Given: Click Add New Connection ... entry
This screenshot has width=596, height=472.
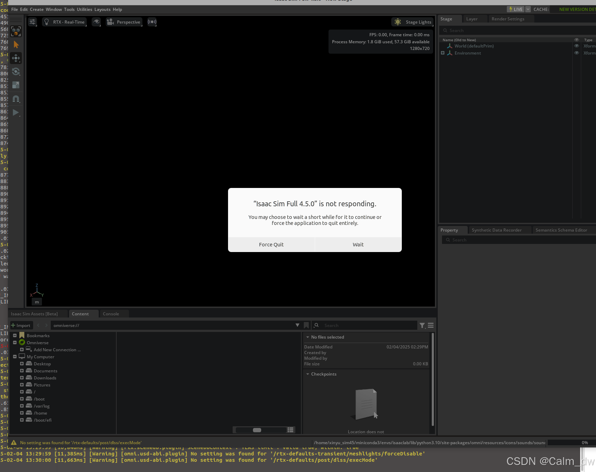Looking at the screenshot, I should tap(57, 350).
